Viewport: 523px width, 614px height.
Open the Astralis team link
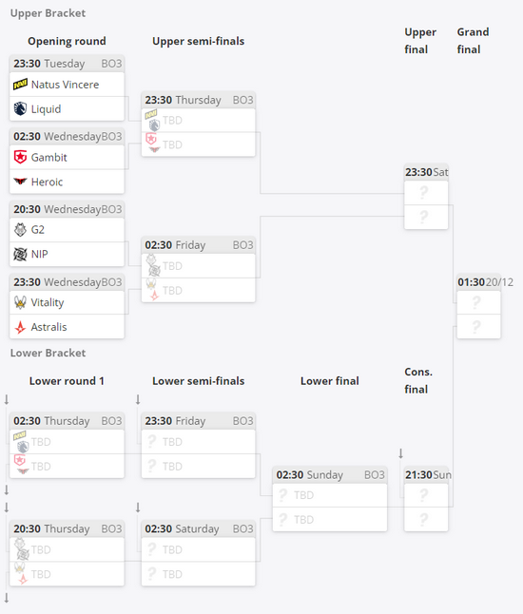point(48,327)
